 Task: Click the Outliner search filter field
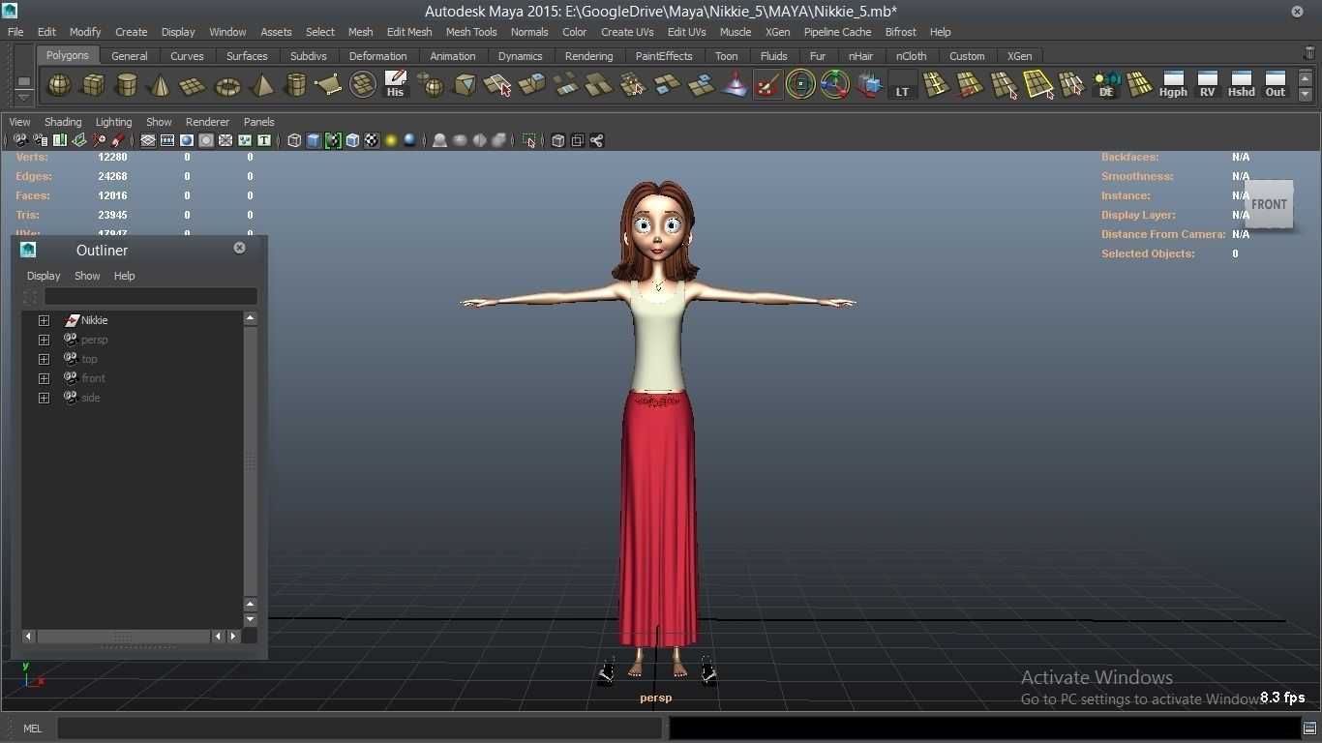point(151,296)
